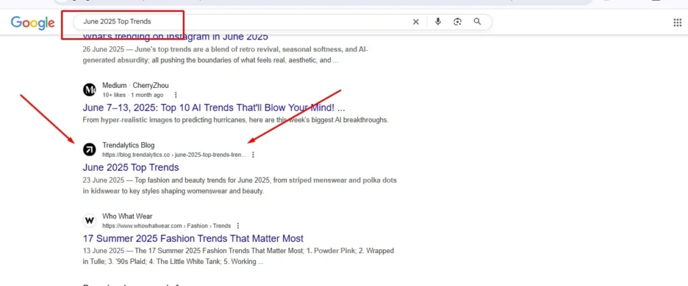Open three-dot menu for Trendalytics result
688x286 pixels.
(253, 155)
